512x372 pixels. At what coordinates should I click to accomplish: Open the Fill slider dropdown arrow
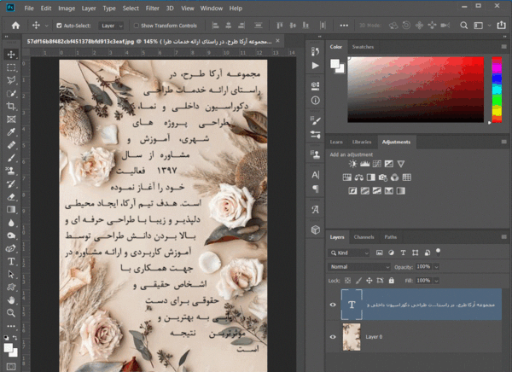436,281
